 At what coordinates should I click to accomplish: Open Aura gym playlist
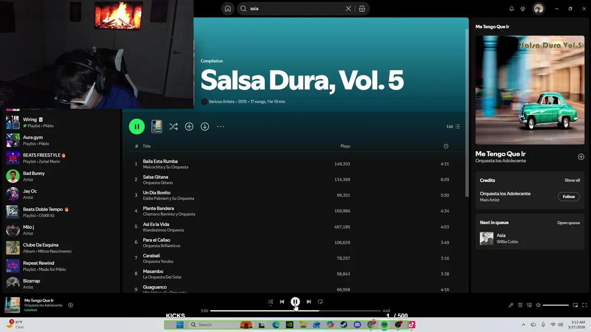[x=61, y=140]
